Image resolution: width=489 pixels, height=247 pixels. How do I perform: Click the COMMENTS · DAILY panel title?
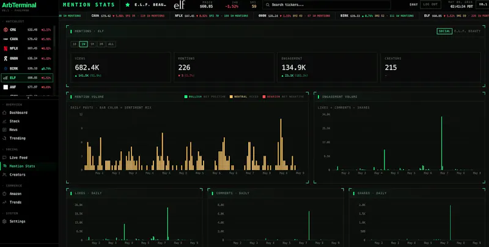(233, 193)
